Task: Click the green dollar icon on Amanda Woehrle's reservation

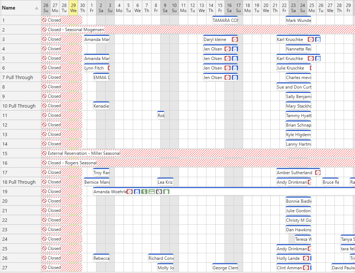Action: (x=144, y=192)
